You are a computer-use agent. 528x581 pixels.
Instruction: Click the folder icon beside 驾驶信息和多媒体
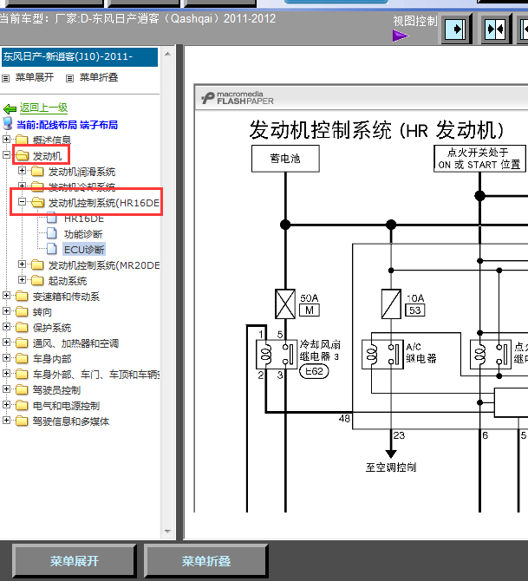pyautogui.click(x=22, y=421)
